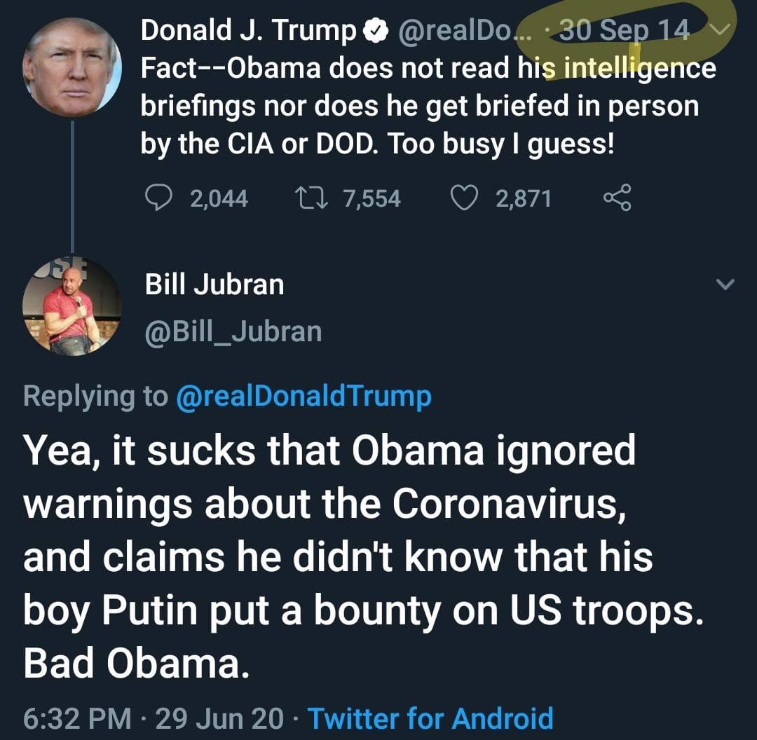View the 2,871 likes count
Screen dimensions: 757x740
523,199
